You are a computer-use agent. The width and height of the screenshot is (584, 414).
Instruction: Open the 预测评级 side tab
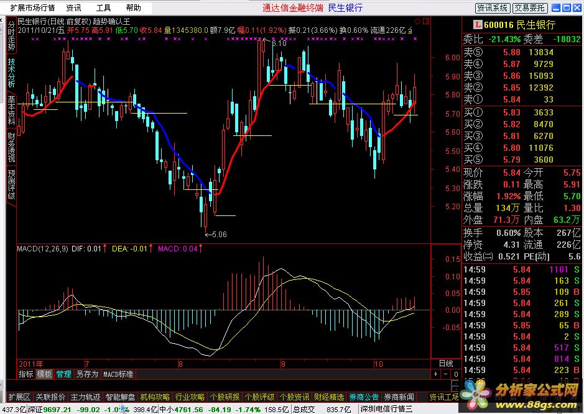11,184
